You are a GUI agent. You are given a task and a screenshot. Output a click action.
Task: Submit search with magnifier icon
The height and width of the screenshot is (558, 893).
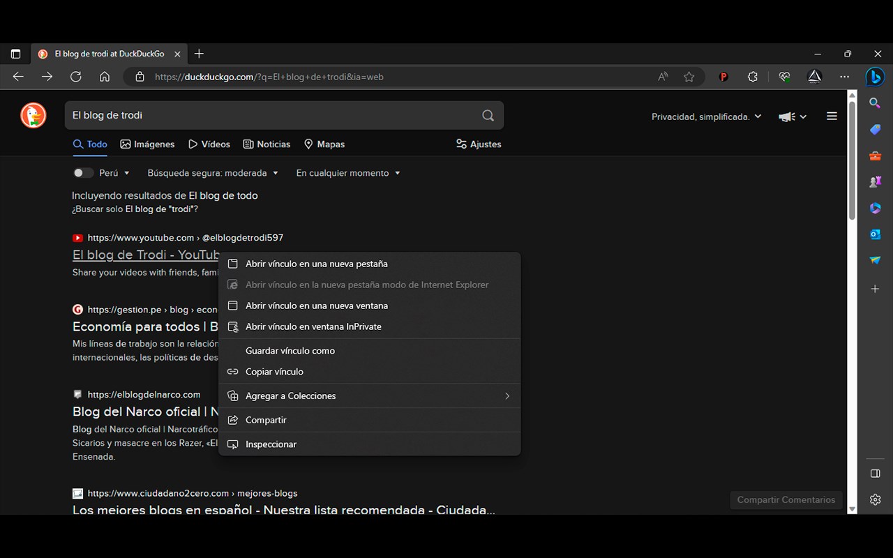[x=488, y=115]
